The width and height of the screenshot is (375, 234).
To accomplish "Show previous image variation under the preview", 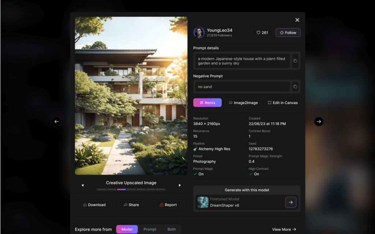I will pos(83,185).
